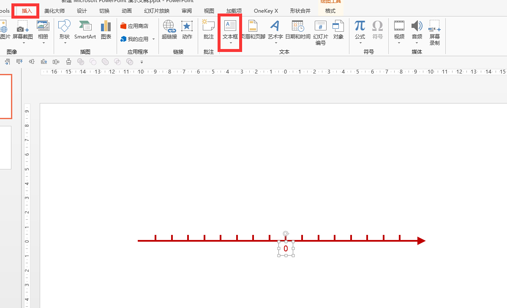
Task: Click the 屏幕截图 screenshot icon
Action: [x=22, y=26]
